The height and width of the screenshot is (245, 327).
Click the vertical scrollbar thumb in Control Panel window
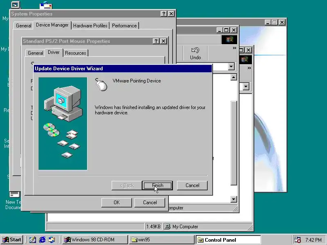point(233,143)
